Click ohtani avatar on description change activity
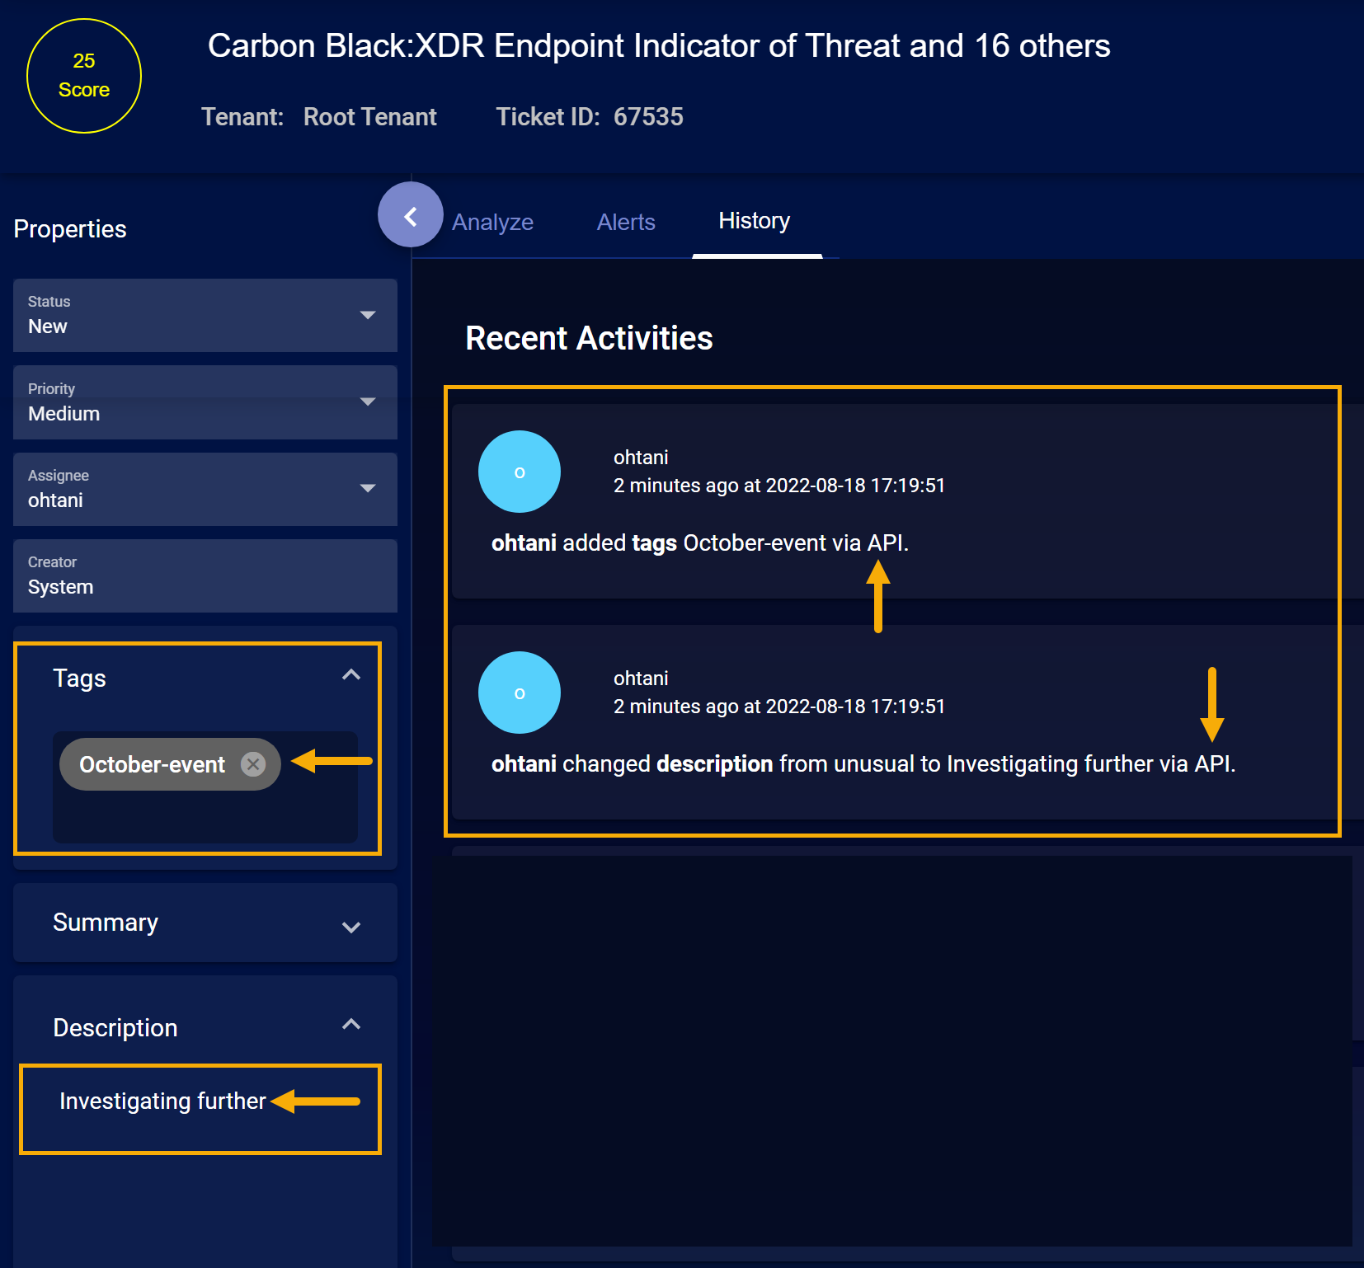 (520, 693)
